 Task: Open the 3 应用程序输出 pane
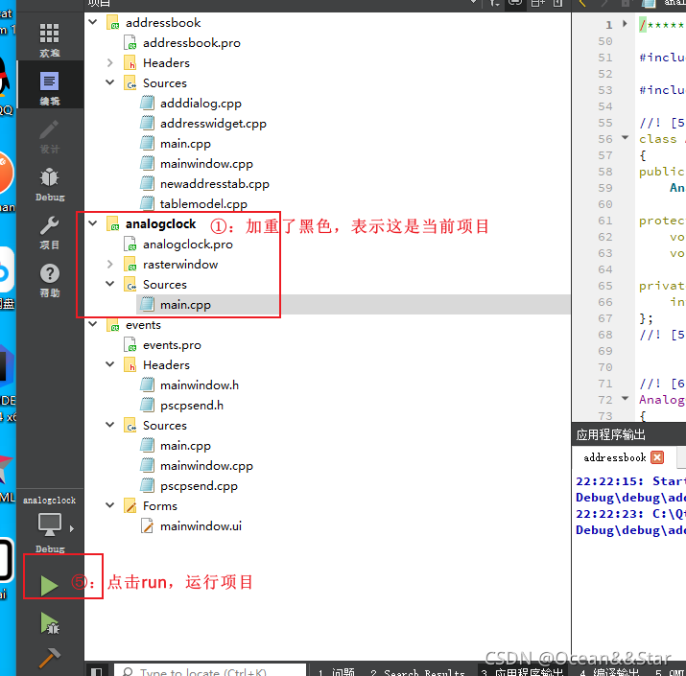pyautogui.click(x=522, y=671)
